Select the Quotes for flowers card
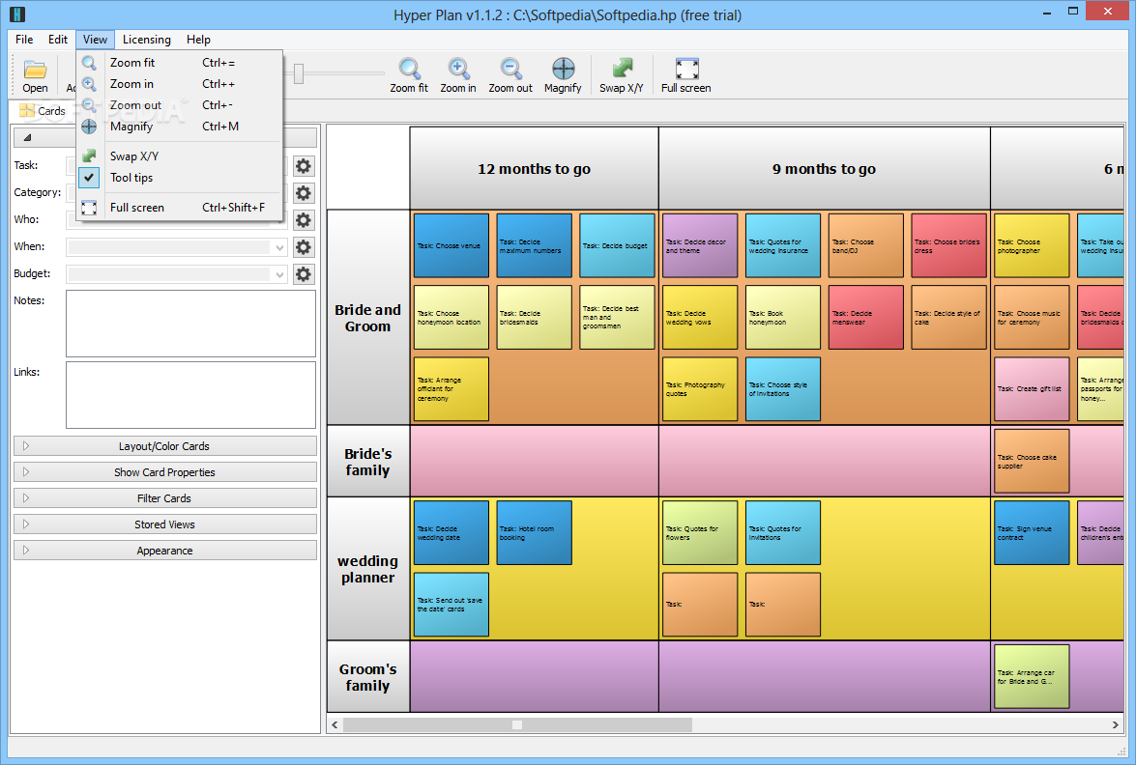This screenshot has height=765, width=1136. click(x=700, y=532)
